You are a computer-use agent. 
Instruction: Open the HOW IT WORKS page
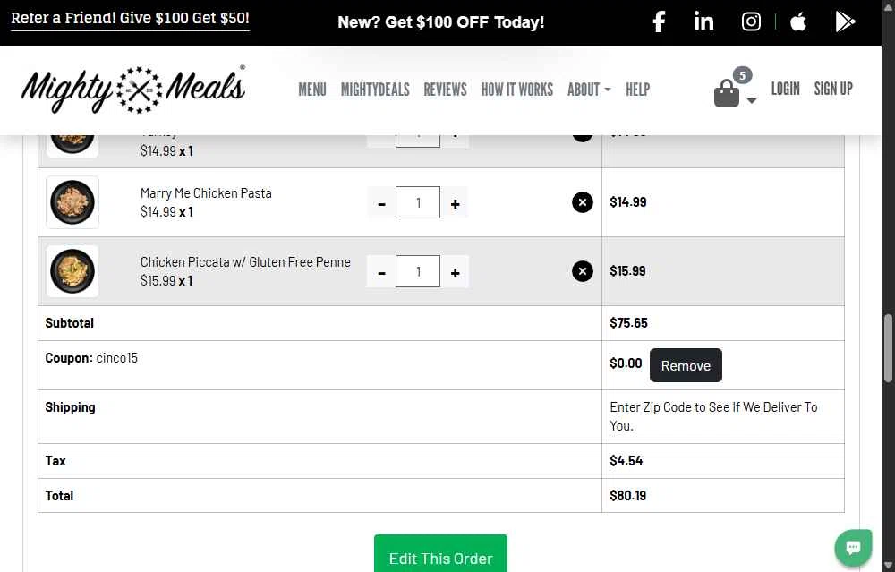517,89
